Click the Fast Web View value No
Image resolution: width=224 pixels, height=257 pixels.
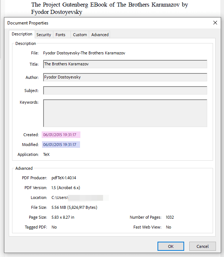click(168, 227)
